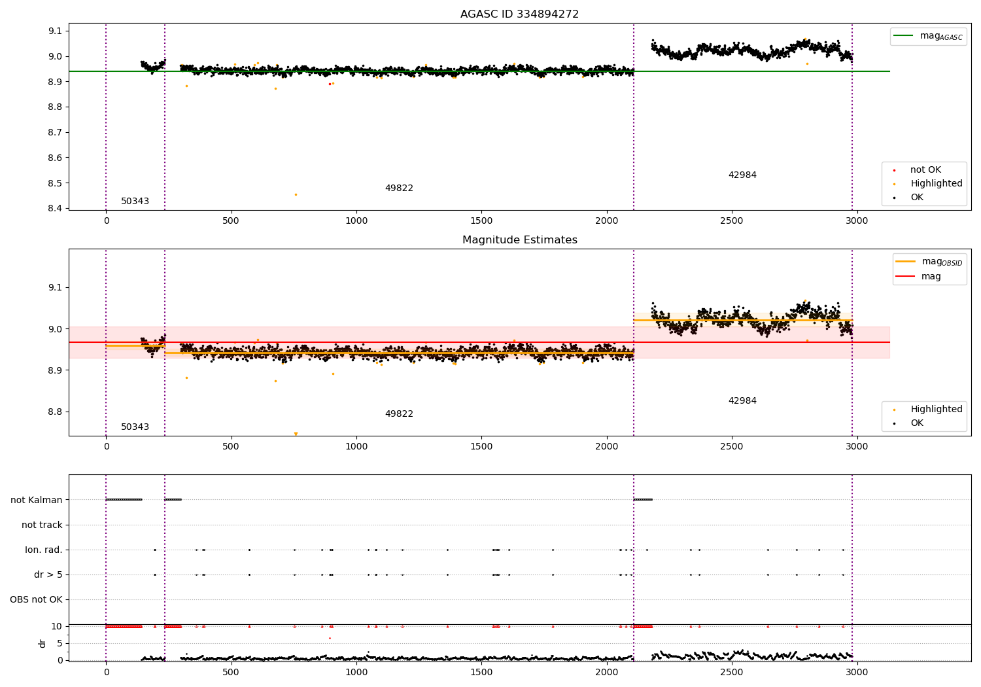Click "2500" x-tick under Magnitude Estimates plot
981x687 pixels.
pyautogui.click(x=732, y=447)
